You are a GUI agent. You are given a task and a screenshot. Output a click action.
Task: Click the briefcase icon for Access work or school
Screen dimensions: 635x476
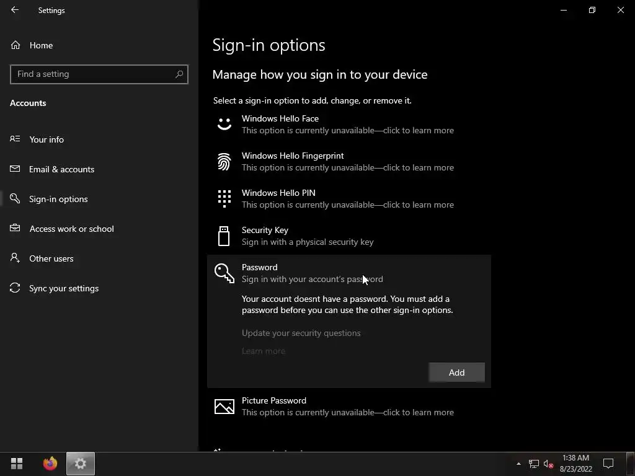15,228
